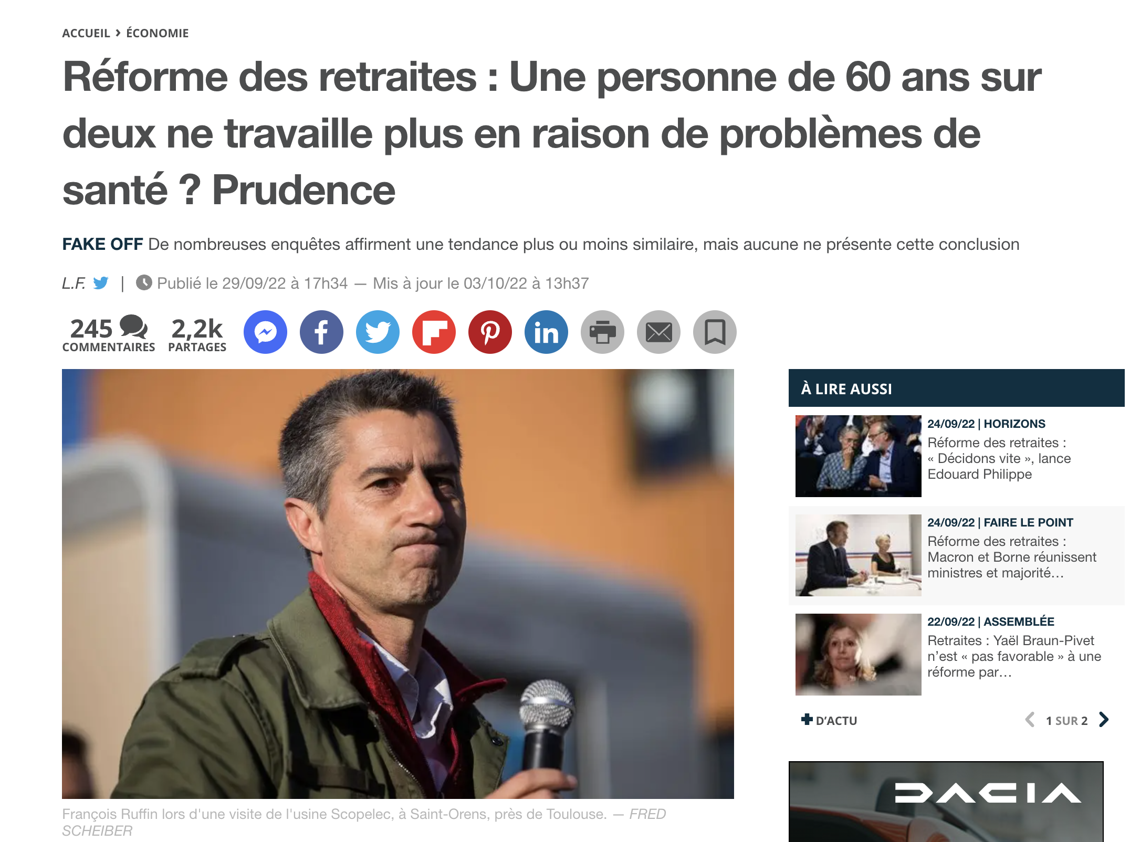Read the Yaël Braun-Pivet retraites article
This screenshot has height=842, width=1130.
[1014, 656]
